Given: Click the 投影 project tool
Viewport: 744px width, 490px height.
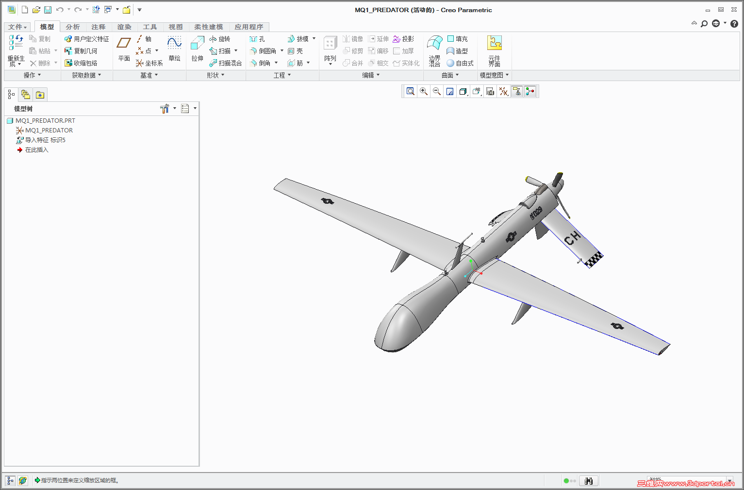Looking at the screenshot, I should 403,39.
